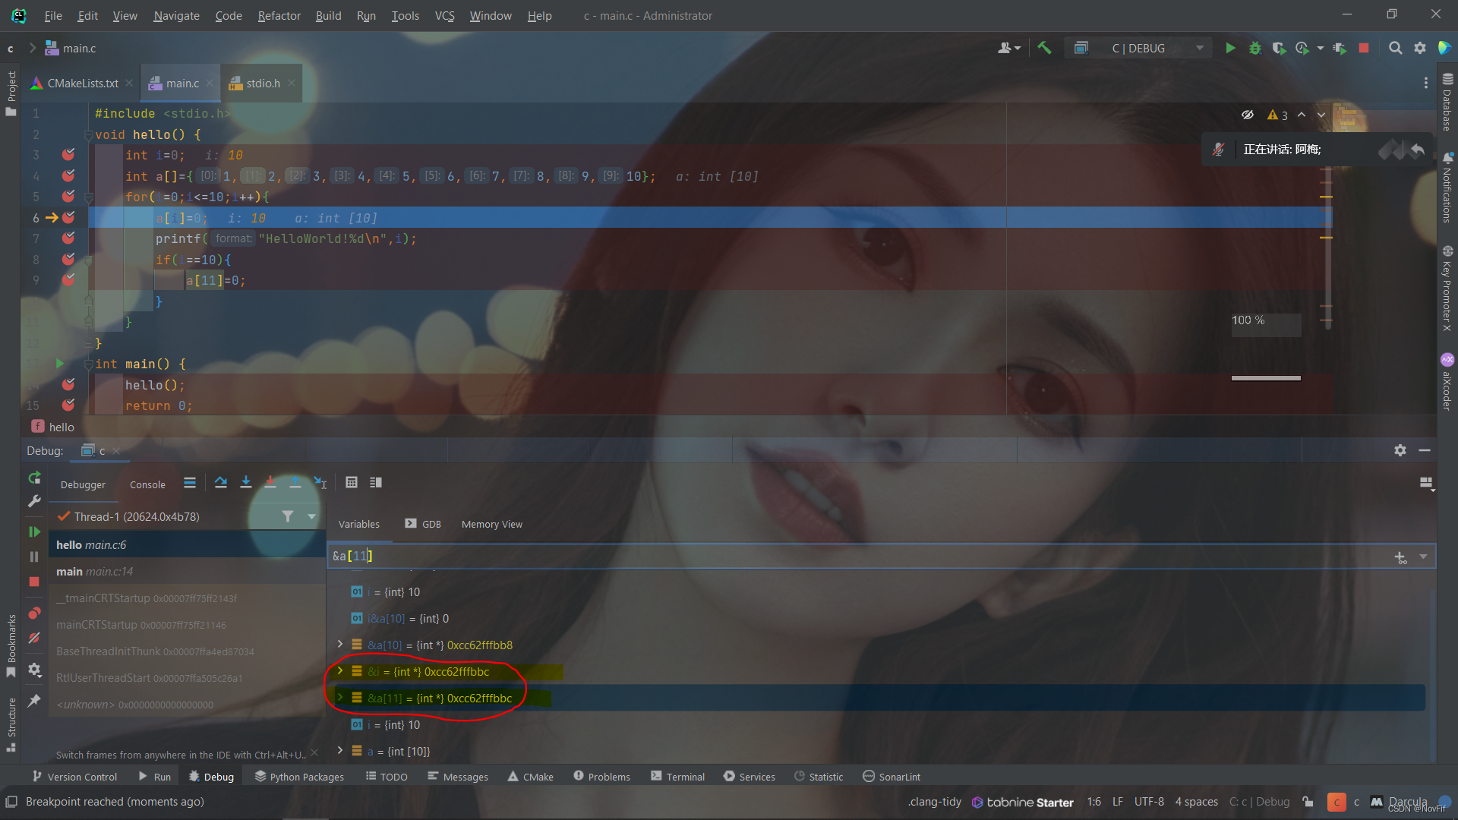Open the Thread-1 selector dropdown
Viewport: 1458px width, 820px height.
point(311,516)
